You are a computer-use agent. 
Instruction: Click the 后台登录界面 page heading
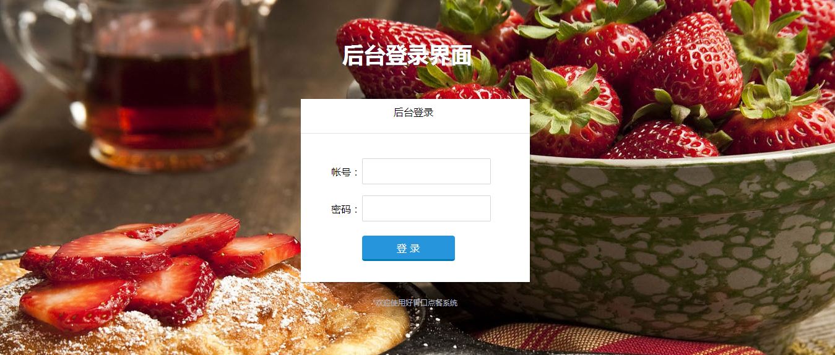(x=407, y=56)
